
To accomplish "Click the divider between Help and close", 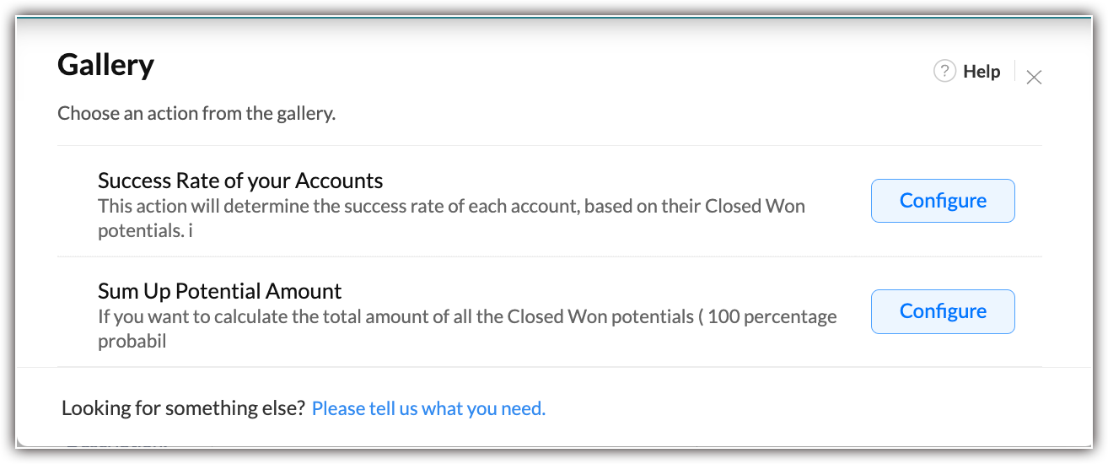I will (1014, 73).
